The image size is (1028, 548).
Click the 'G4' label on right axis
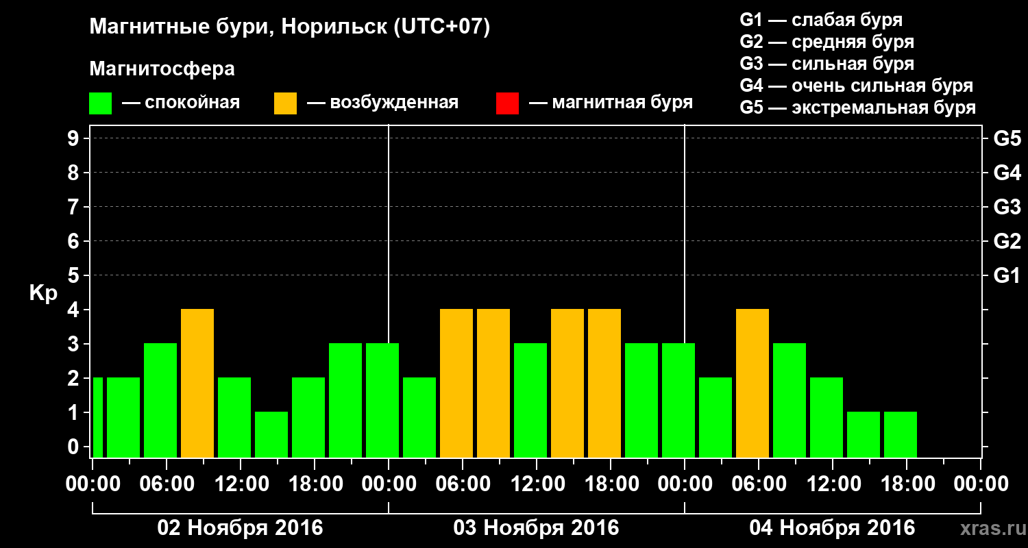click(x=1007, y=173)
